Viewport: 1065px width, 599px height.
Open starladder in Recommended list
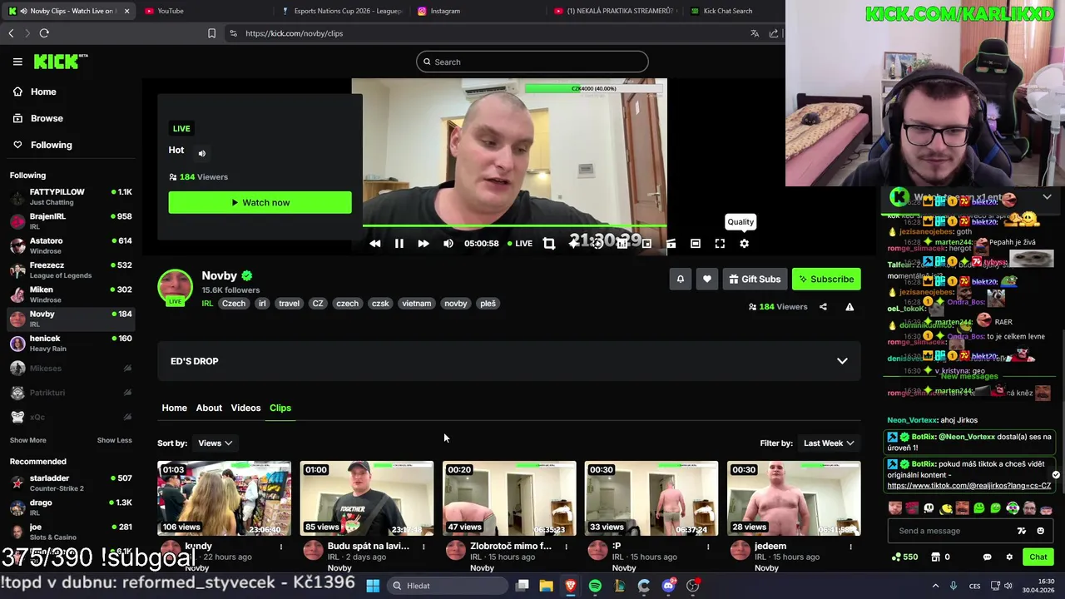72,483
